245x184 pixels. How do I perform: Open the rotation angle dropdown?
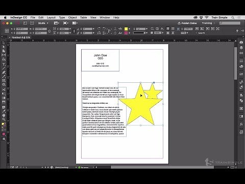pyautogui.click(x=93, y=29)
